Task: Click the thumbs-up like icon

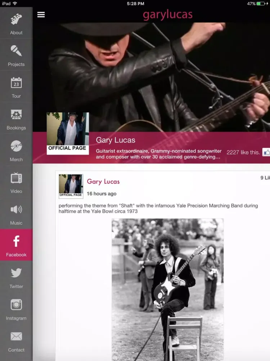Action: tap(266, 152)
